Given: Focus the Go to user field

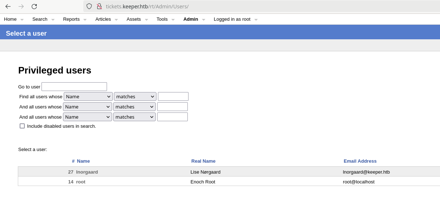Looking at the screenshot, I should click(x=74, y=87).
